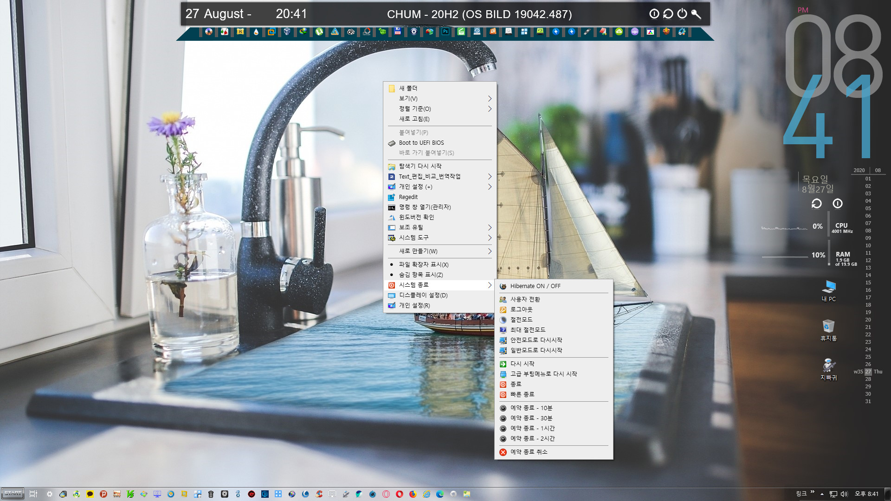Click the trash can icon on the taskbar

(x=211, y=494)
